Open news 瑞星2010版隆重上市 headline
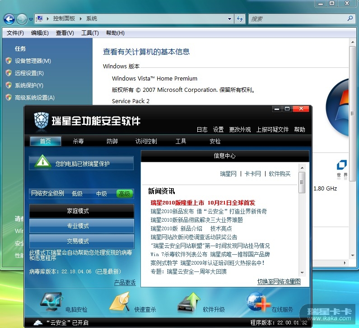Viewport: 359px width, 328px height. coord(203,203)
